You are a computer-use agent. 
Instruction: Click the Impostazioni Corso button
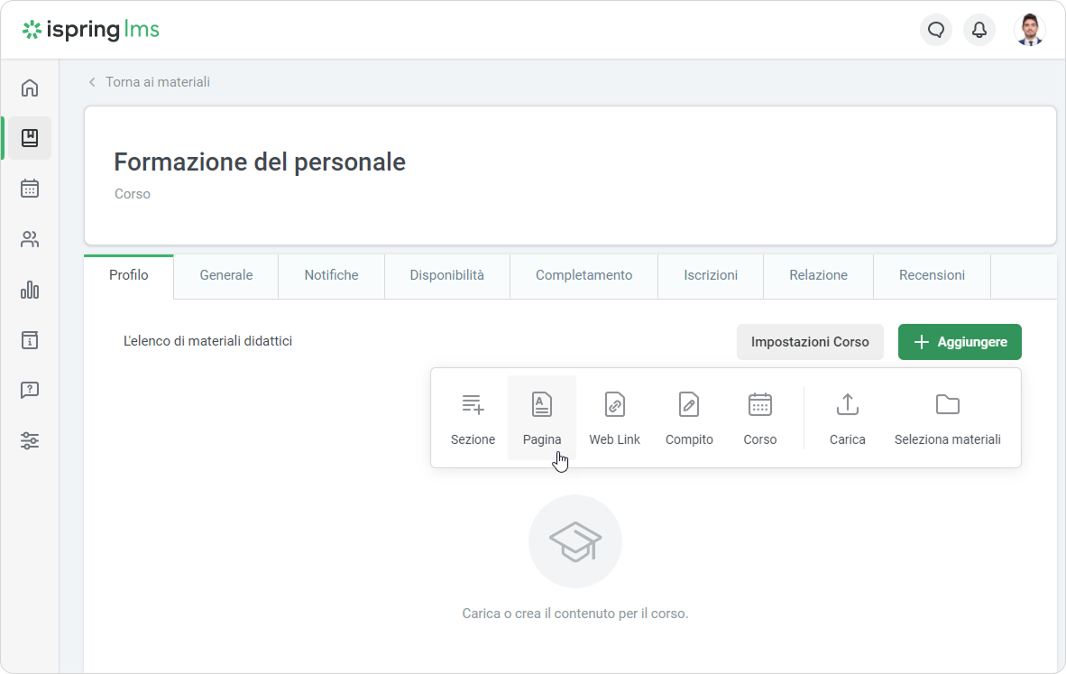click(810, 342)
